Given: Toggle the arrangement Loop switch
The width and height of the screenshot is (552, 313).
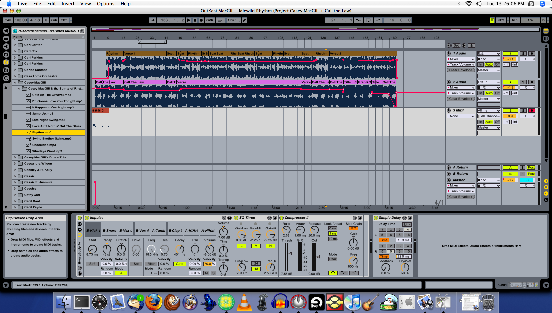Looking at the screenshot, I should pyautogui.click(x=368, y=20).
